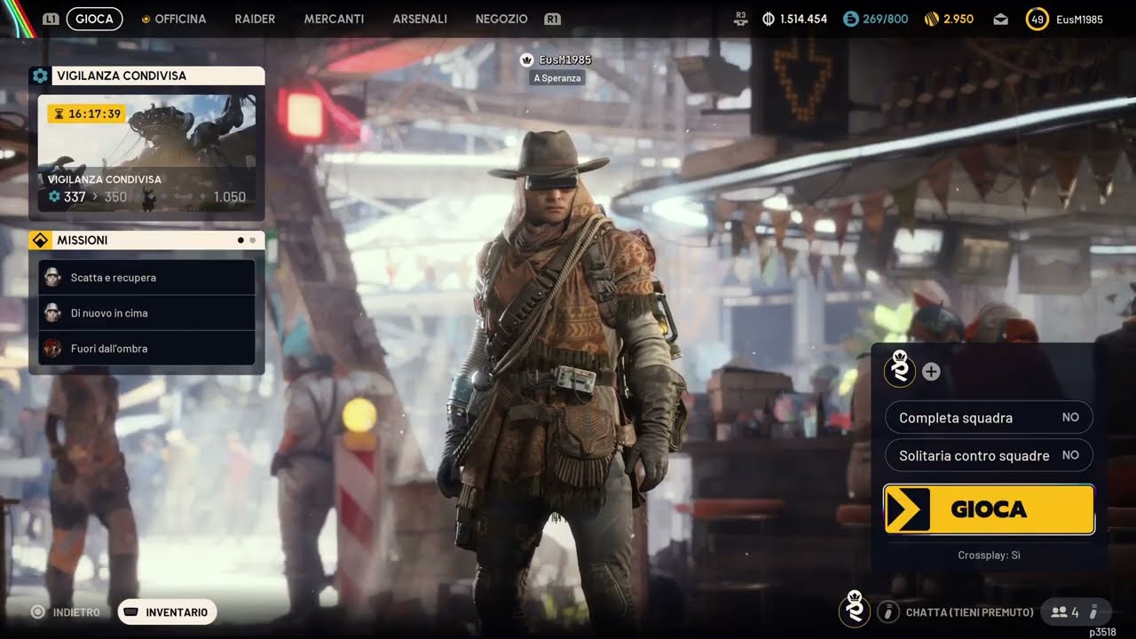The image size is (1136, 639).
Task: Click the white coin icon beside 1.514.454
Action: coord(769,19)
